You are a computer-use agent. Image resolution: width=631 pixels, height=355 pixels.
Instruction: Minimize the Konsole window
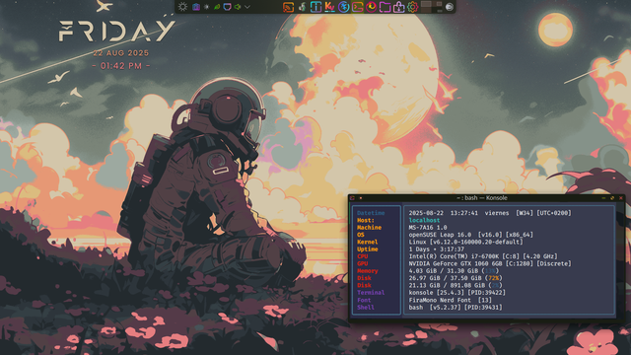(603, 198)
